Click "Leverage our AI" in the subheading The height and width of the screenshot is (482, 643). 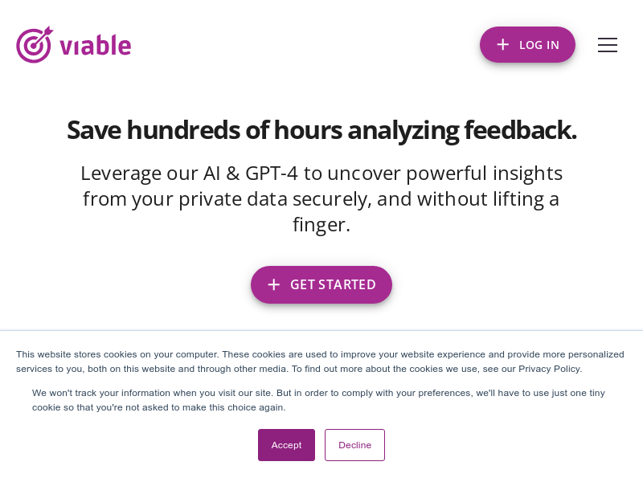coord(149,173)
